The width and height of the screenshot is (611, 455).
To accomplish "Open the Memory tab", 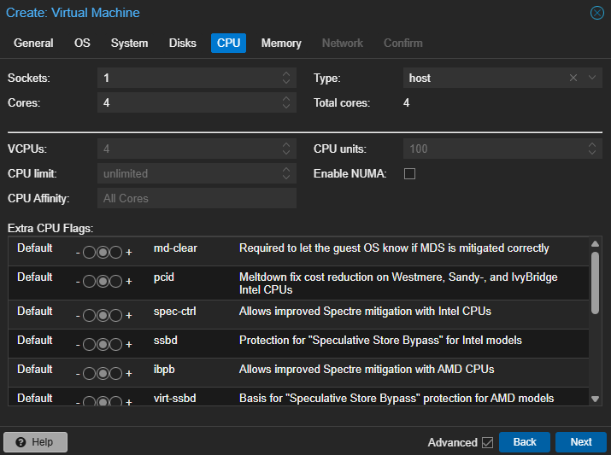I will point(281,44).
